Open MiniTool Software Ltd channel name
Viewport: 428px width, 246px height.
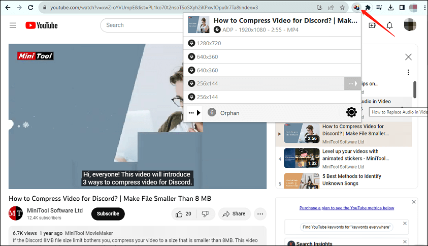pos(55,210)
